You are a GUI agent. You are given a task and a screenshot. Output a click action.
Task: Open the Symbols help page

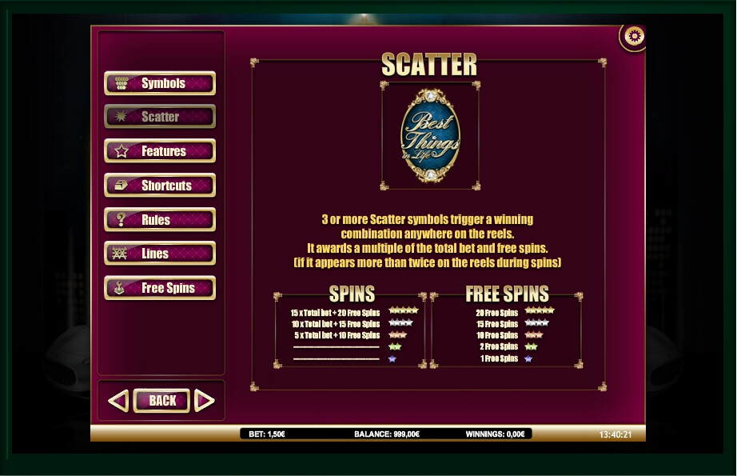coord(160,83)
